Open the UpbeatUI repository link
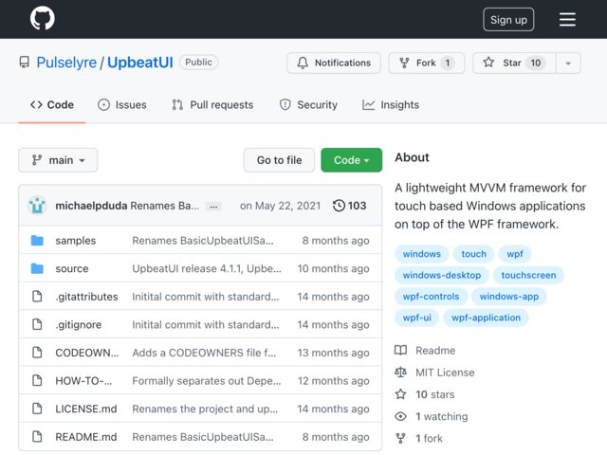 click(139, 63)
